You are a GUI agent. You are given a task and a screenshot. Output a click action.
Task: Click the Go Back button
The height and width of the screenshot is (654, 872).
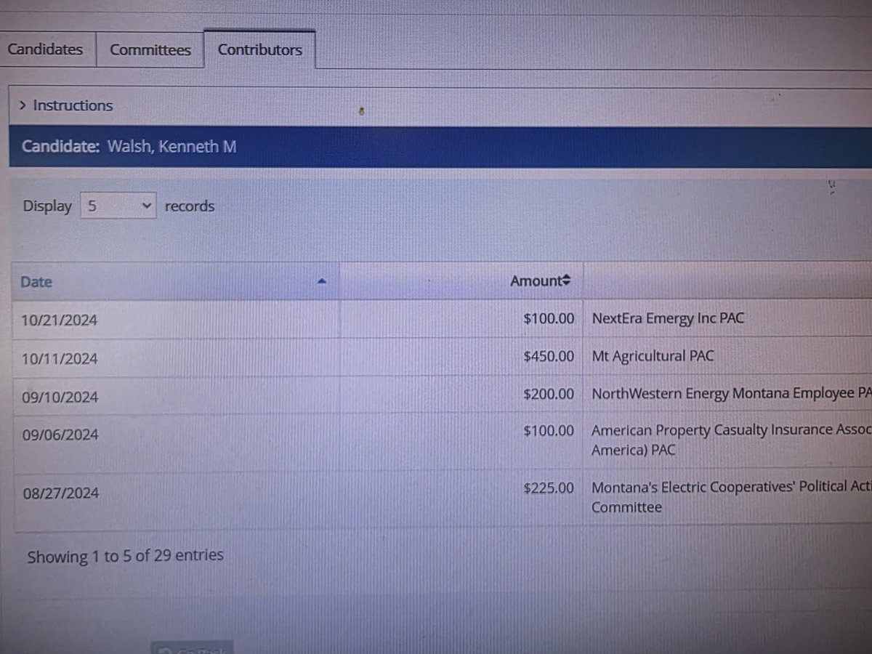191,649
